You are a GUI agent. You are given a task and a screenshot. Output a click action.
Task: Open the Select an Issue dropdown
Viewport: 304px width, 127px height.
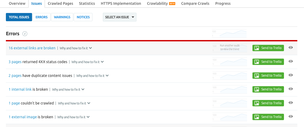(119, 17)
